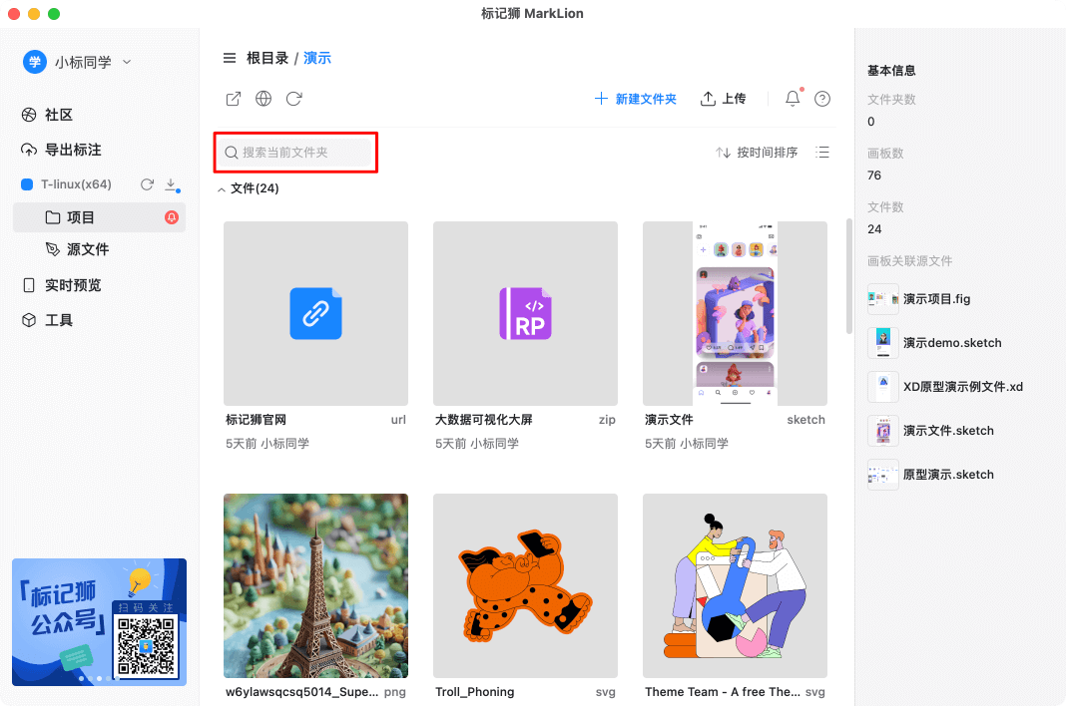Click the 上传 upload button
The width and height of the screenshot is (1066, 706).
click(724, 99)
